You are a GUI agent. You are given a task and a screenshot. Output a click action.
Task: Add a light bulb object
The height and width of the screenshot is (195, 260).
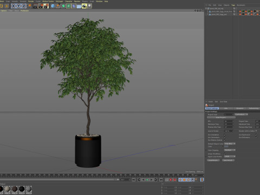tap(89, 6)
